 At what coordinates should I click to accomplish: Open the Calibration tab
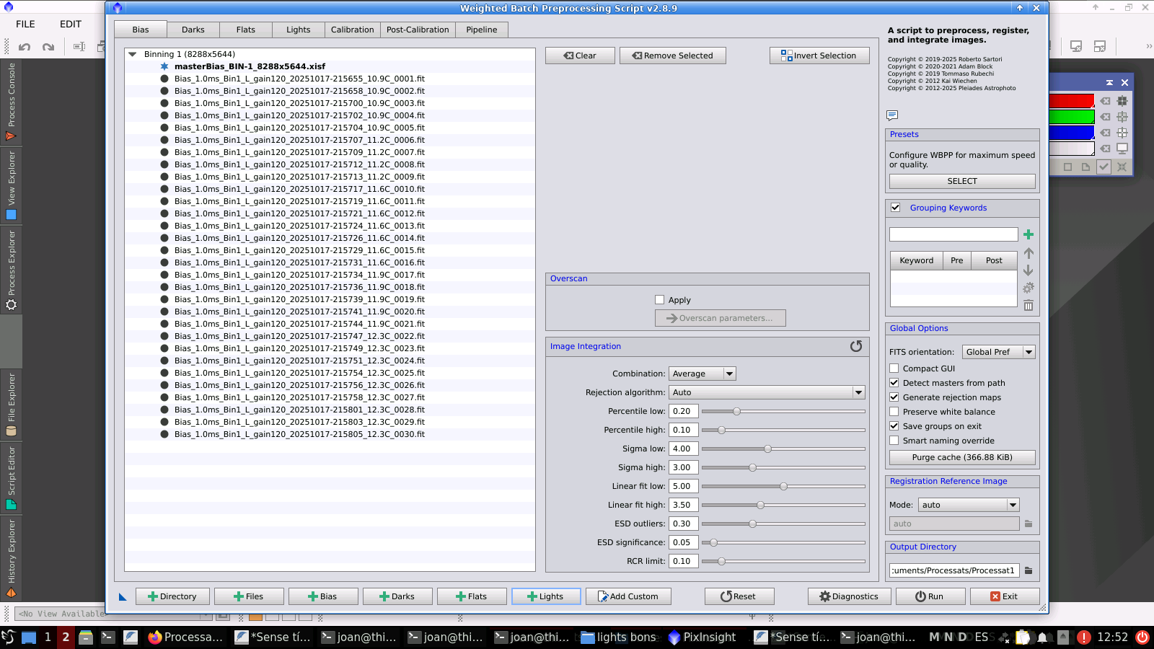coord(352,30)
